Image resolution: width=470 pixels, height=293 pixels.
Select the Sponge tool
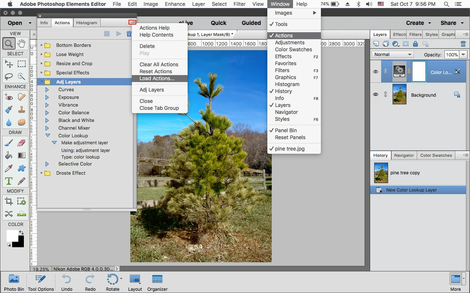22,122
